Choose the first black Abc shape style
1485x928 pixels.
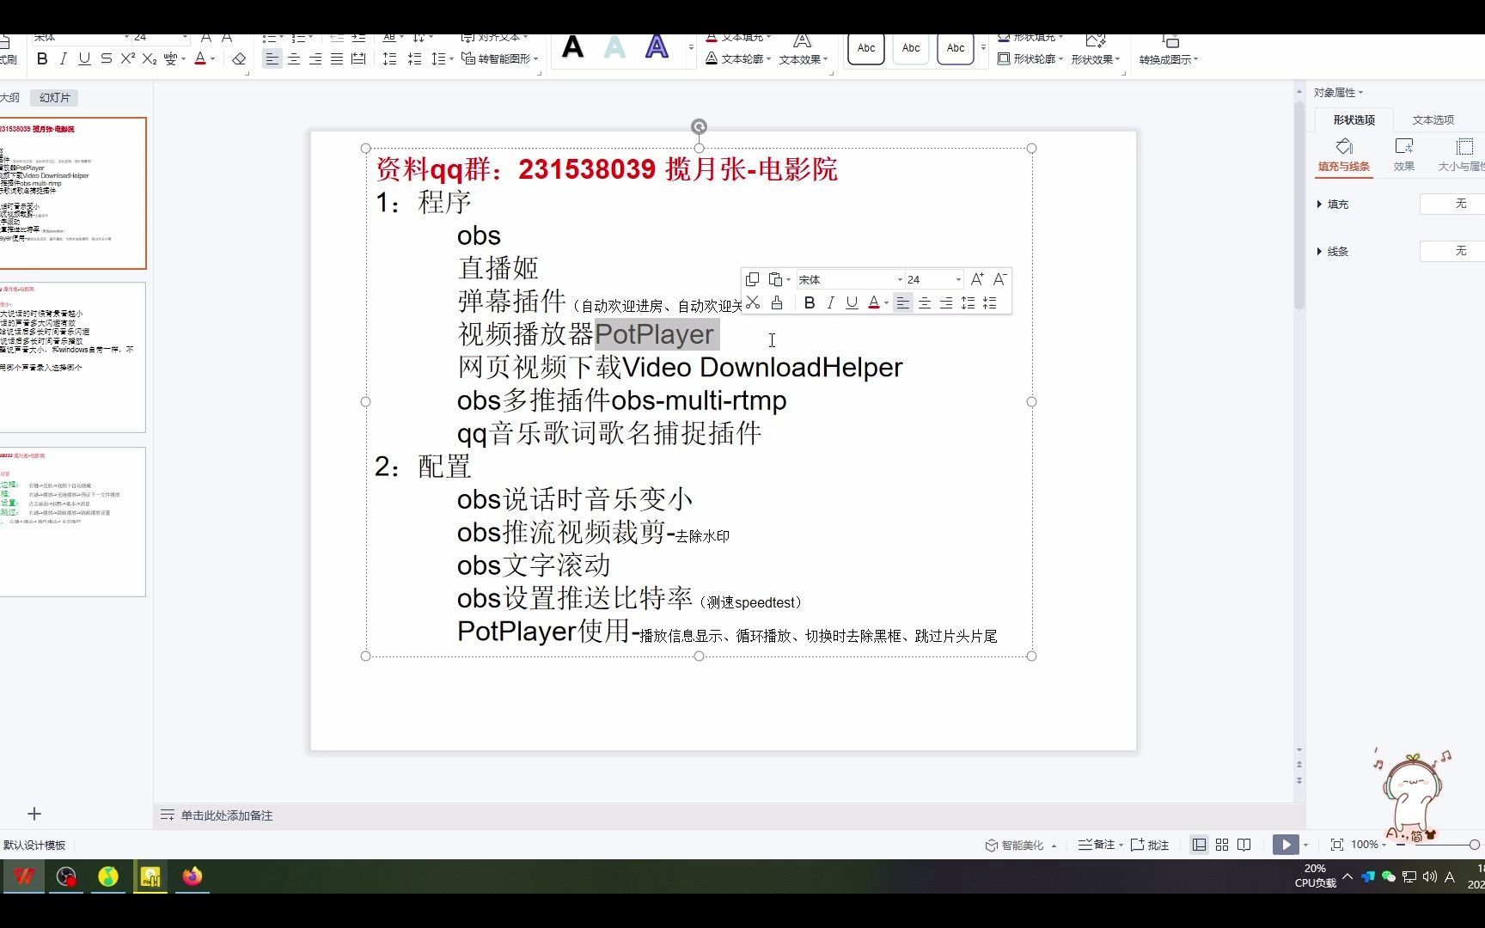(x=866, y=48)
